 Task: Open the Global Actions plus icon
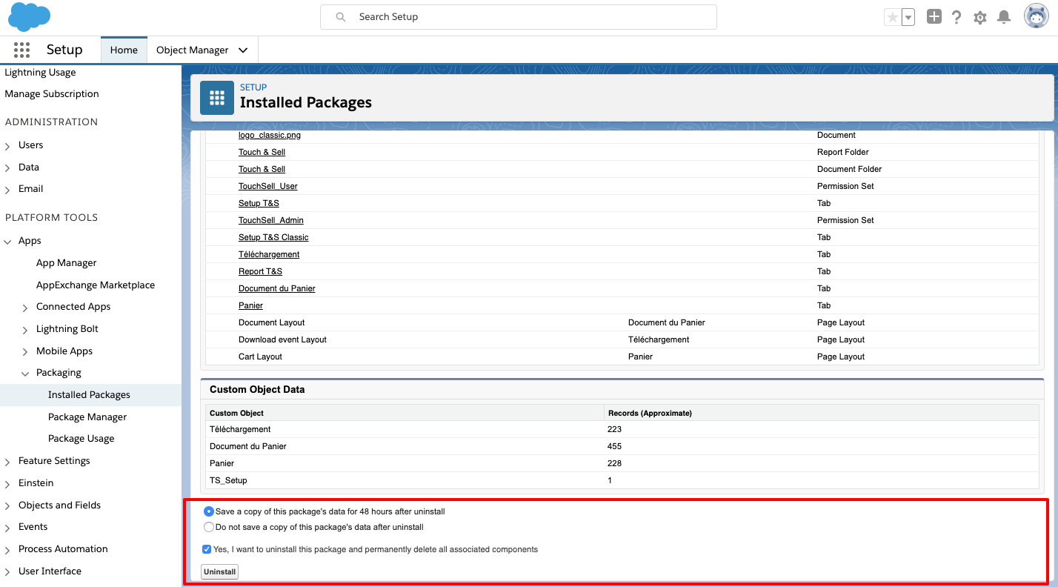click(934, 16)
